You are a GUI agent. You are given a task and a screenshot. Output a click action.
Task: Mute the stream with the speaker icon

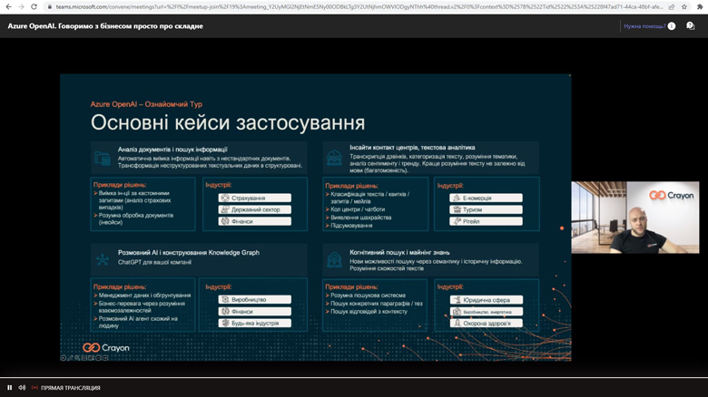22,388
